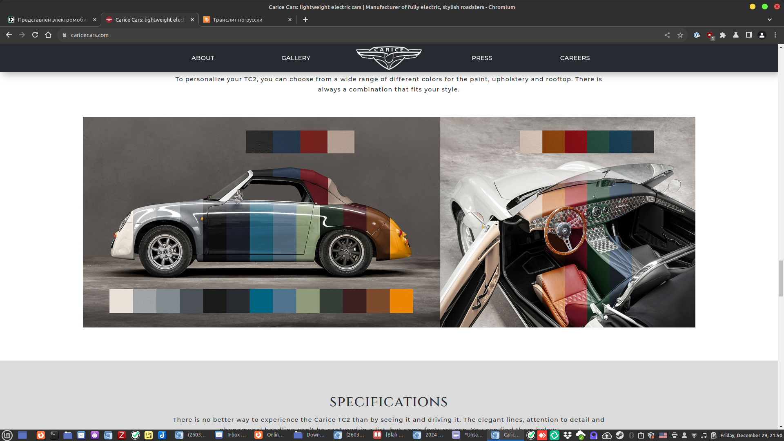Open the GALLERY navigation link
784x441 pixels.
(296, 58)
